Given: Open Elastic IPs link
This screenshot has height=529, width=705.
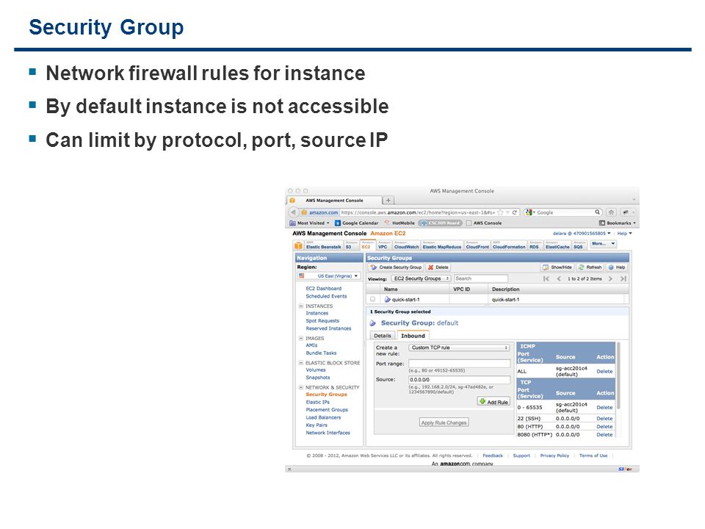Looking at the screenshot, I should 317,402.
